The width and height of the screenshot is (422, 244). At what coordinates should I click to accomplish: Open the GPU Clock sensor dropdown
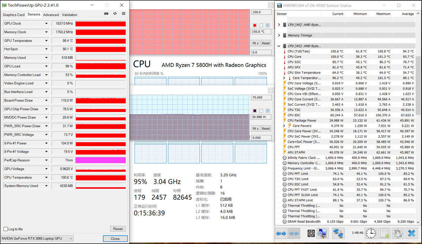(x=46, y=24)
